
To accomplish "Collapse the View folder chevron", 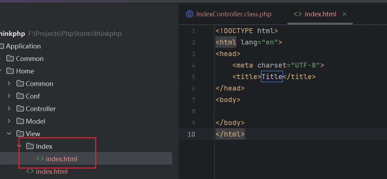I will pos(9,134).
